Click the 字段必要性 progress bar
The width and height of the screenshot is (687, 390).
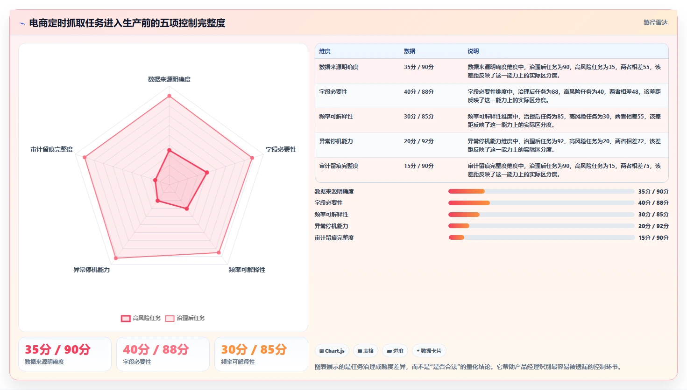pyautogui.click(x=541, y=203)
